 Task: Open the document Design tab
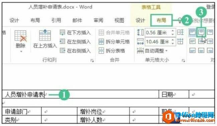(x=14, y=20)
